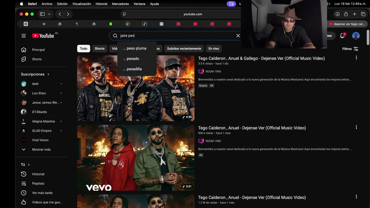370x208 pixels.
Task: Open the sidebar button's dropdown arrow
Action: 49,14
